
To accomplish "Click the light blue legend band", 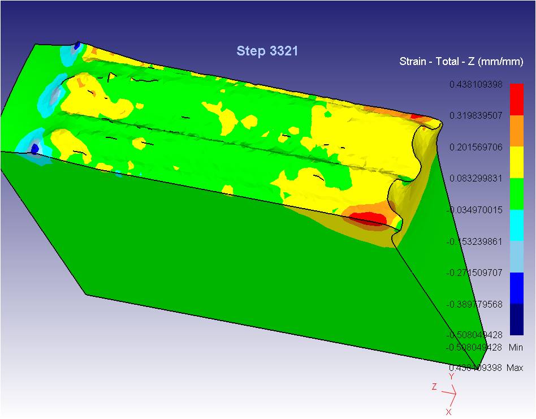I will pos(517,257).
